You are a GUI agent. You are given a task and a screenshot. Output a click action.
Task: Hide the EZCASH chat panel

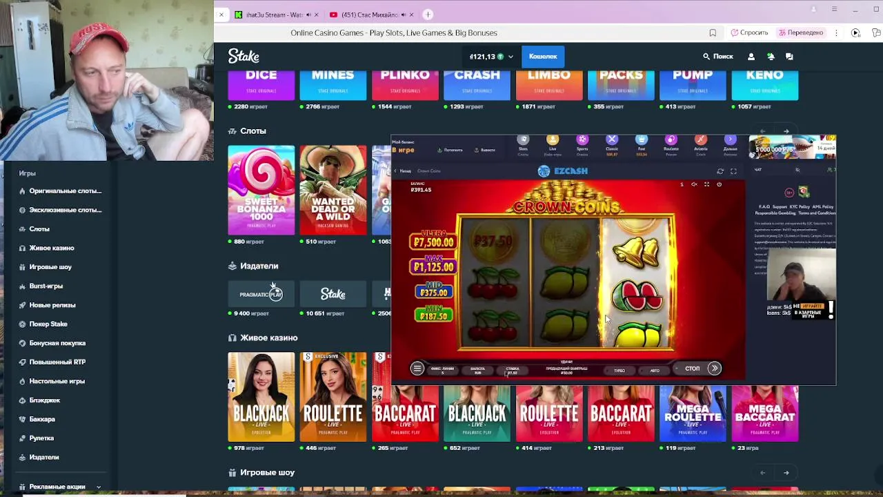(797, 170)
